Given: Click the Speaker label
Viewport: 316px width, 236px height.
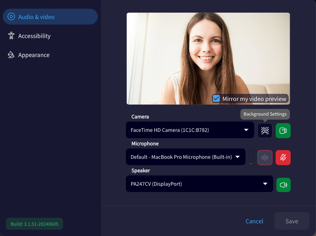Looking at the screenshot, I should tap(141, 171).
